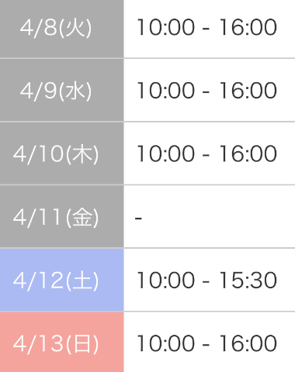This screenshot has height=372, width=295.
Task: Click the 16:00 end time for 4/9
Action: pos(248,91)
